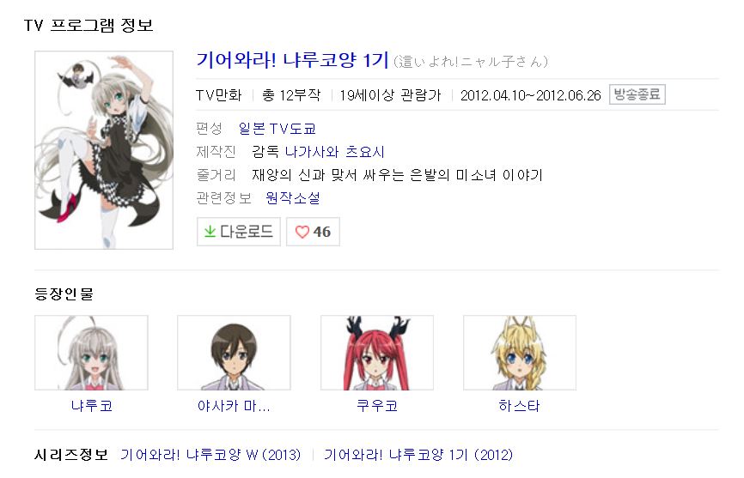Open series link 기어와라! 냐루코양 W (2013)
Viewport: 744px width, 478px height.
210,455
